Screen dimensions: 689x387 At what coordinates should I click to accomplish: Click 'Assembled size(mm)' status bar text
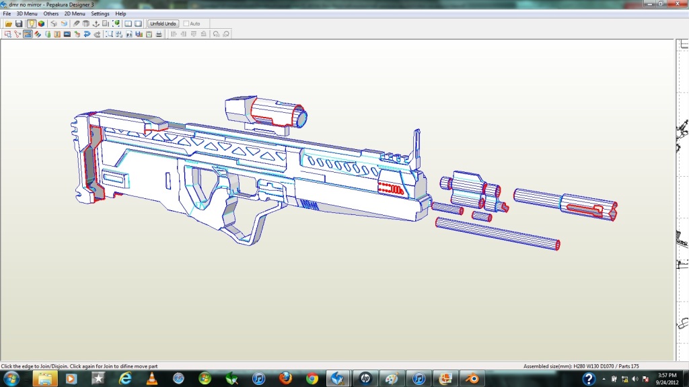(x=548, y=366)
